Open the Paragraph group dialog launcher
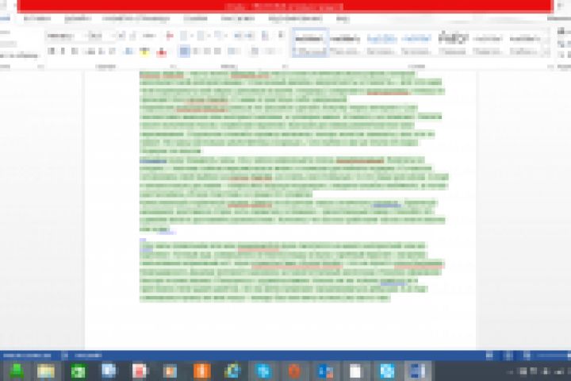Image resolution: width=571 pixels, height=381 pixels. (x=285, y=67)
